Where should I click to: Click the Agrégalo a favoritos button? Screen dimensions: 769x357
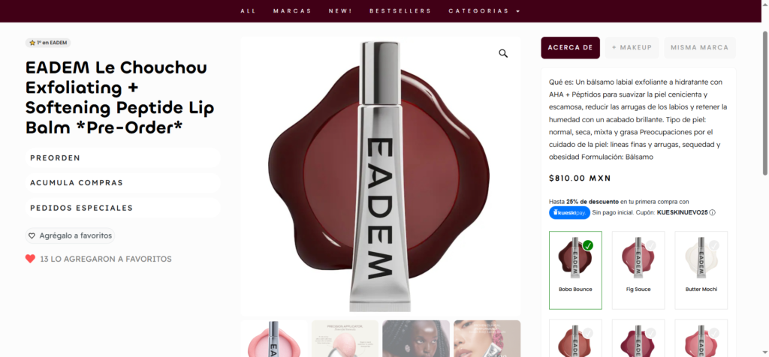70,235
